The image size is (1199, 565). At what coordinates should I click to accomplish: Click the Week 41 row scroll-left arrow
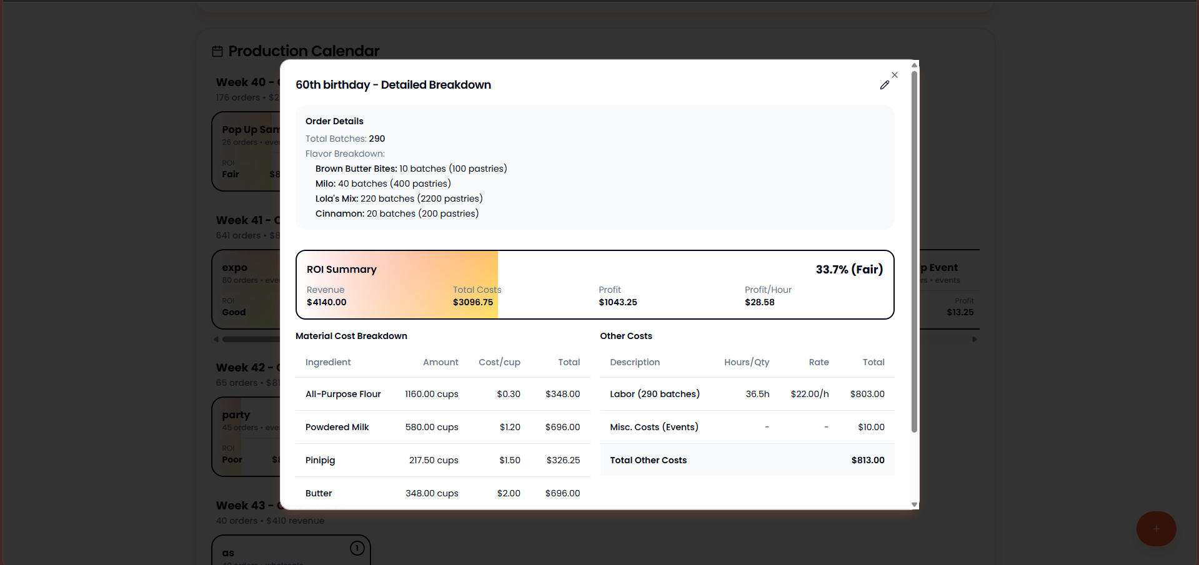tap(216, 340)
